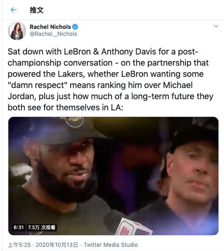The width and height of the screenshot is (224, 251).
Task: Click the Lakers logo on the cap
Action: tap(74, 122)
